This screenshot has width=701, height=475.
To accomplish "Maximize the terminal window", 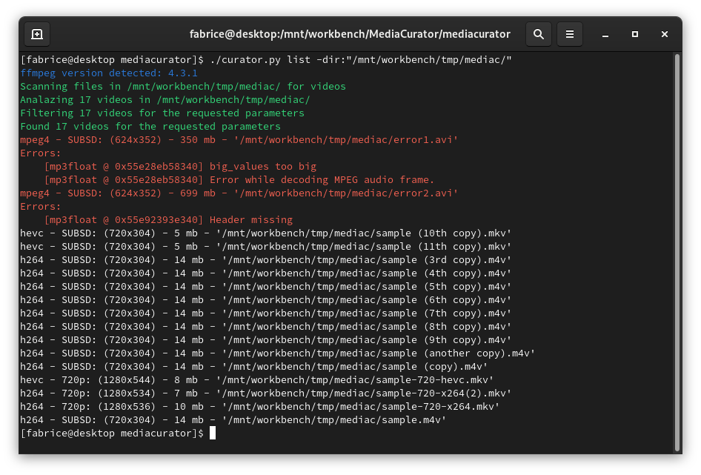I will [635, 34].
